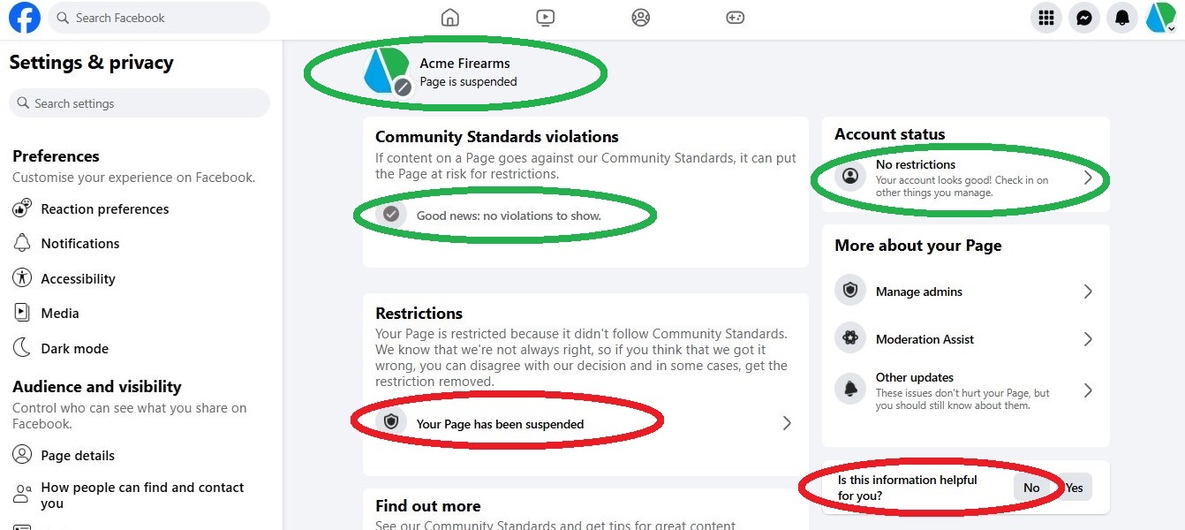Open Other updates chevron arrow
This screenshot has width=1185, height=530.
tap(1088, 390)
